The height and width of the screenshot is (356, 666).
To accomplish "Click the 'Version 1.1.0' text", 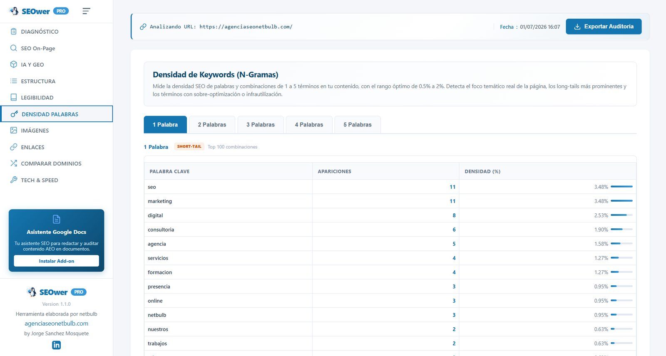I will [x=57, y=304].
